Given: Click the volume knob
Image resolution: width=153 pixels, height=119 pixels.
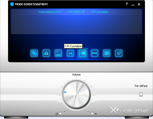Looking at the screenshot, I should [76, 95].
